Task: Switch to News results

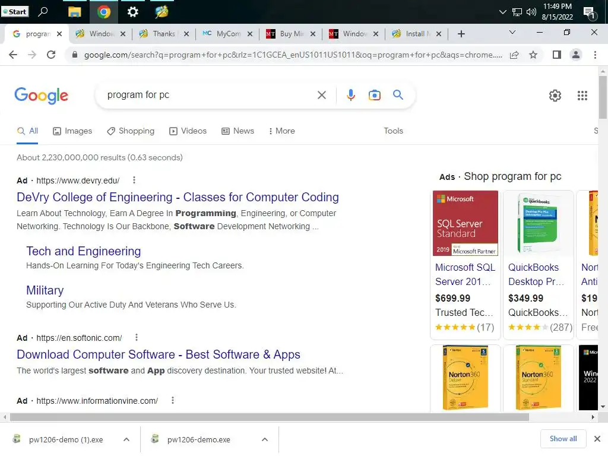Action: (237, 131)
